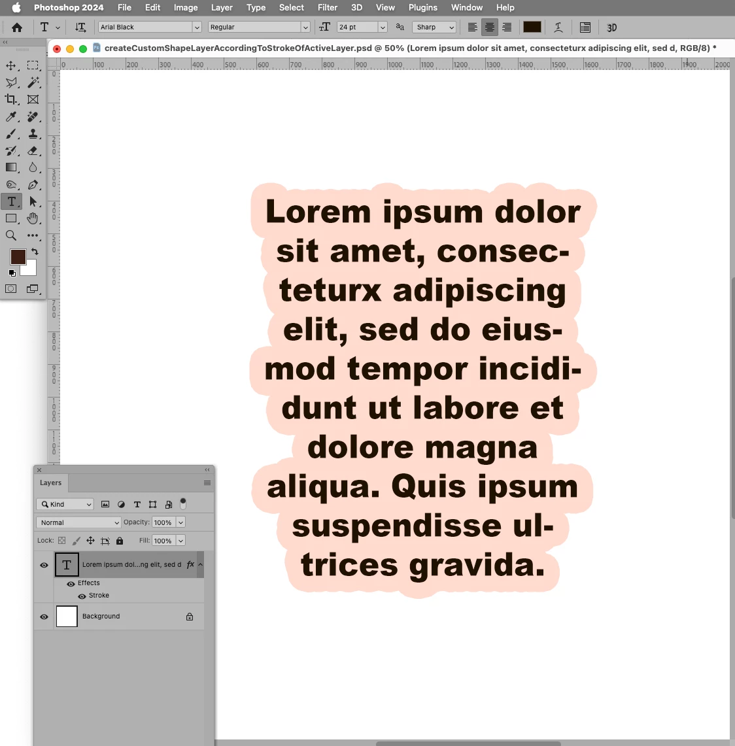Open the Kind layer filter dropdown

[65, 504]
